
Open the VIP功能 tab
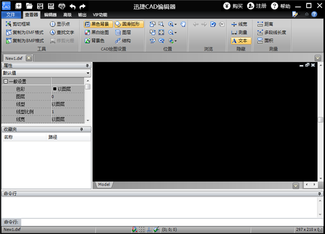tap(100, 15)
